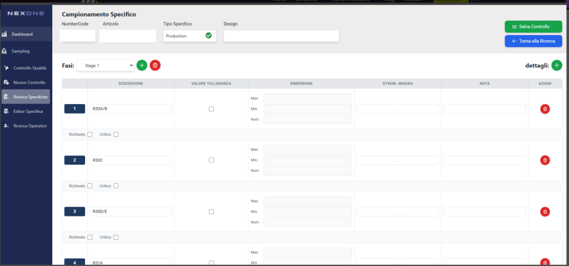This screenshot has height=266, width=569.
Task: Click the green checkmark in Tipo Specifico
Action: click(208, 36)
